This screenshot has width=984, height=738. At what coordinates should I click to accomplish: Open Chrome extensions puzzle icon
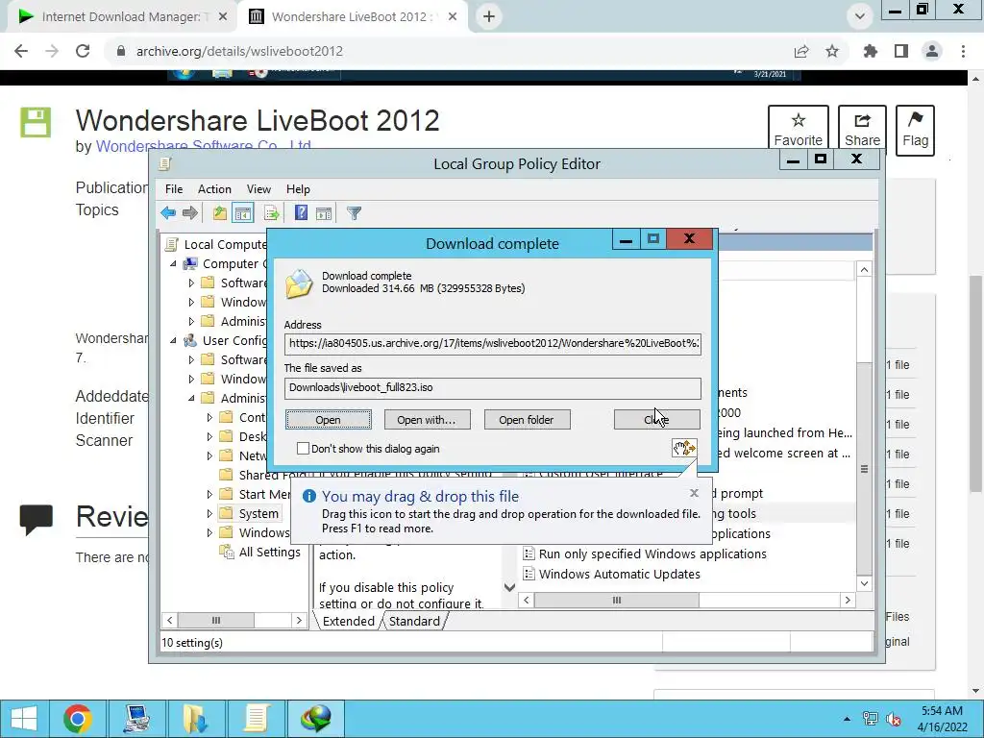click(x=871, y=51)
